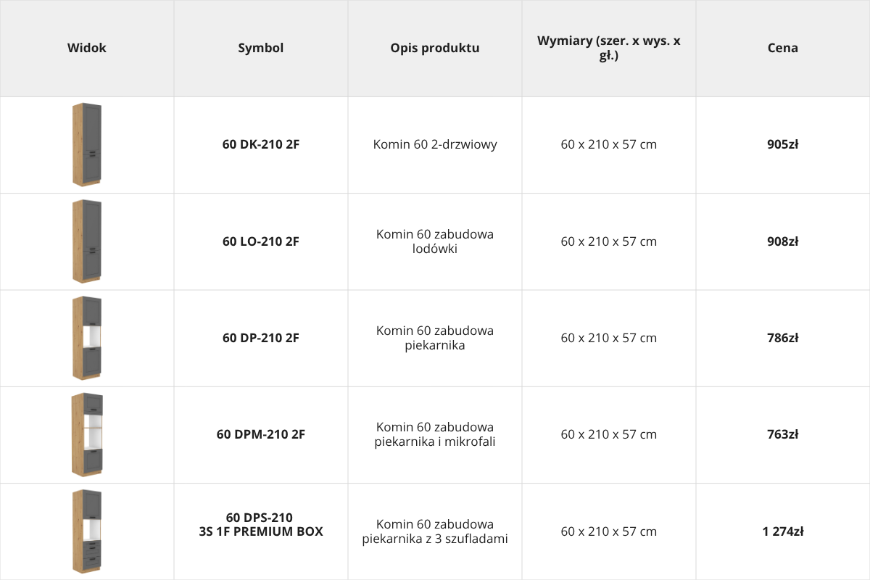The width and height of the screenshot is (870, 580).
Task: Select the 60 DP-210 2F oven cabinet image
Action: click(x=87, y=338)
